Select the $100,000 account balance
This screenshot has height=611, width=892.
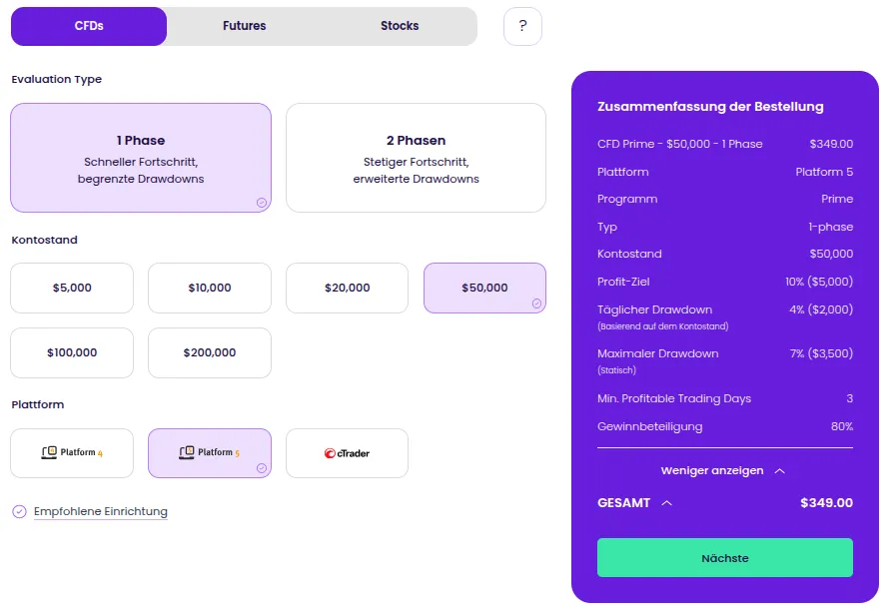point(71,352)
